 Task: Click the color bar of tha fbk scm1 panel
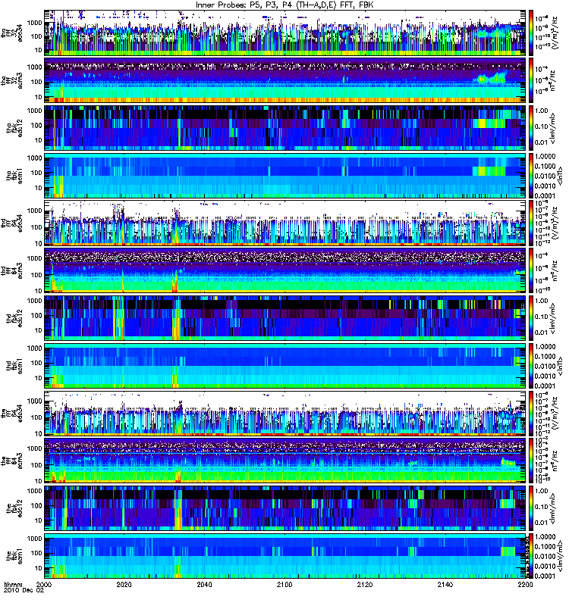click(x=531, y=176)
